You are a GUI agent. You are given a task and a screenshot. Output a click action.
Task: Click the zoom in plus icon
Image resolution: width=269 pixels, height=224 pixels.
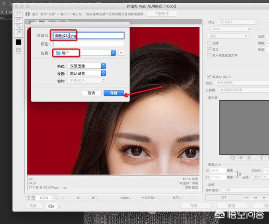(33, 198)
